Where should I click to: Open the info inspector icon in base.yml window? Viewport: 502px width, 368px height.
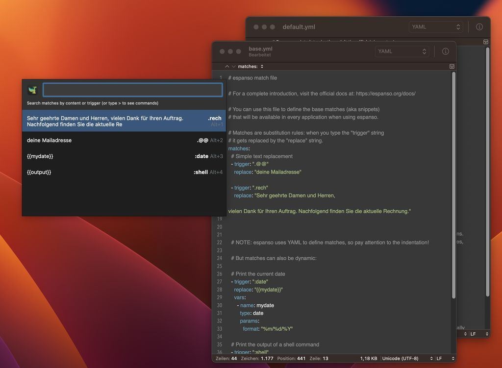click(x=445, y=51)
